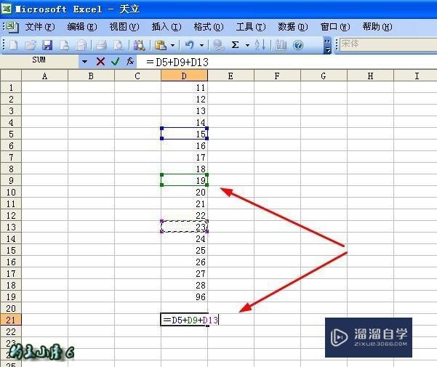Select row header 15
The height and width of the screenshot is (367, 437).
click(x=11, y=250)
